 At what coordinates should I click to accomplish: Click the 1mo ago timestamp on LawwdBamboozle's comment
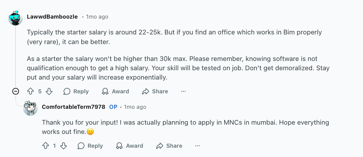pos(97,17)
